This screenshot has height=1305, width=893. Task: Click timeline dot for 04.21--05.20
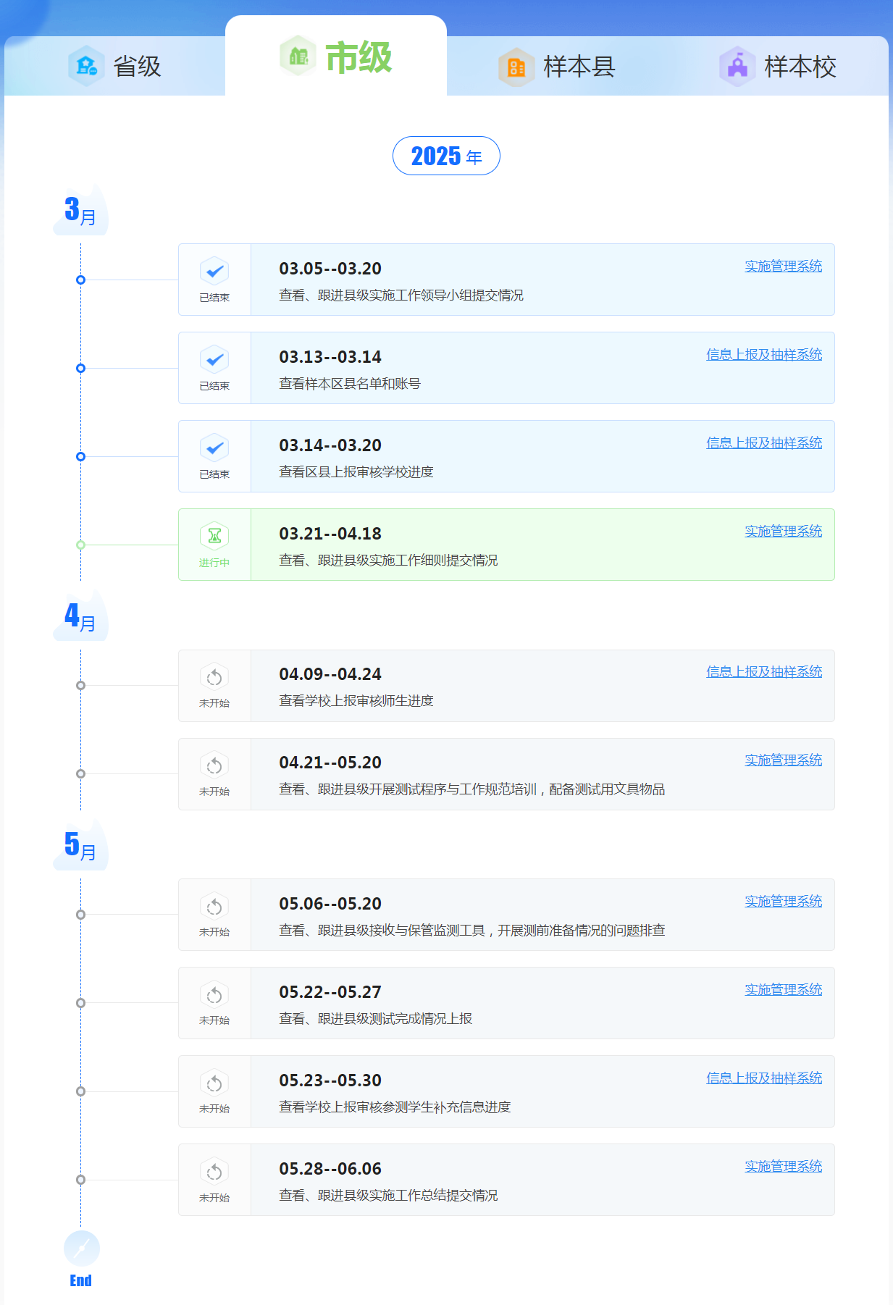click(x=80, y=773)
